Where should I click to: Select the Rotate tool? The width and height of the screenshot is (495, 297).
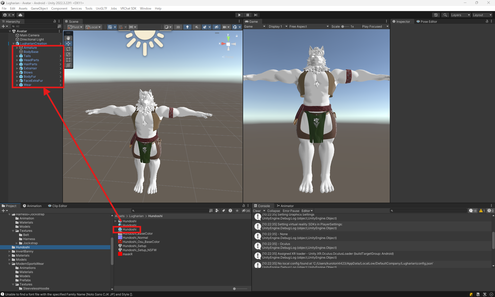point(68,49)
